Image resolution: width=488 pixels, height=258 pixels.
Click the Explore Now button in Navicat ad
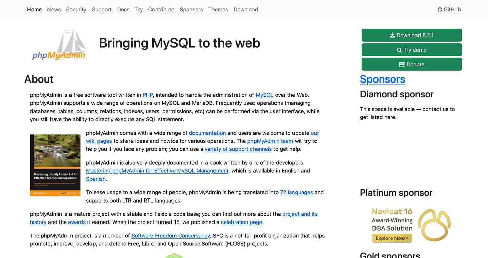392,238
